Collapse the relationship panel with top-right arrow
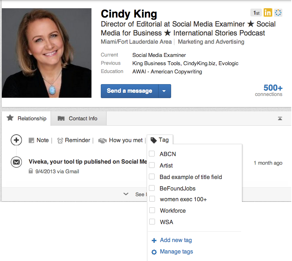292x261 pixels. pos(280,119)
